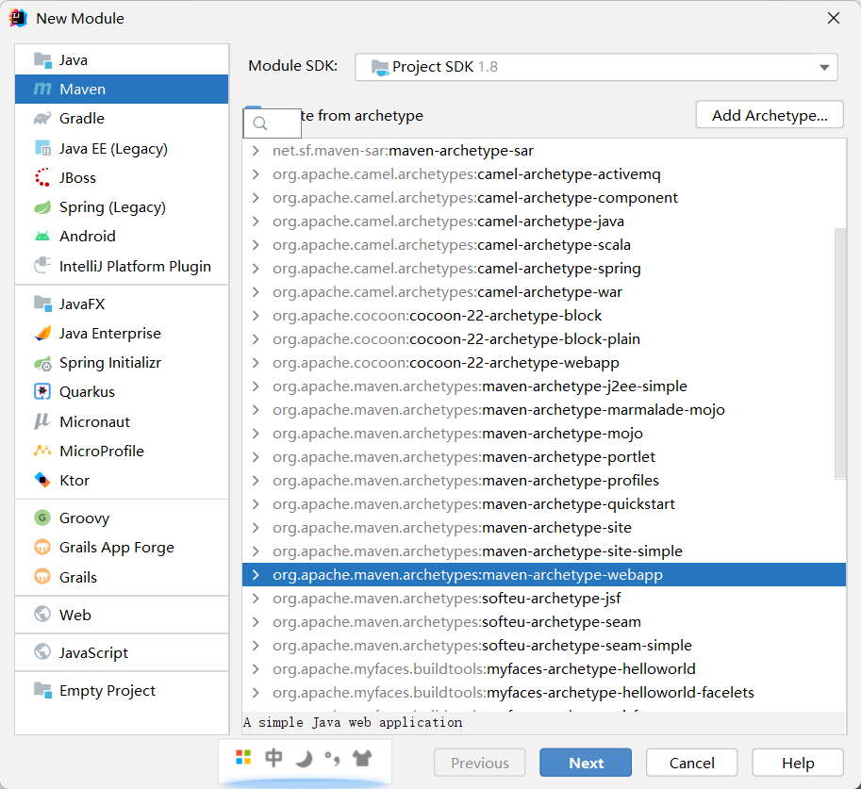Screen dimensions: 861x789
Task: Select maven-archetype-marmalade-mojo row
Action: [x=543, y=410]
